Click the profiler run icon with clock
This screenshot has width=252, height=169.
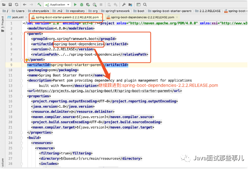tap(95, 5)
